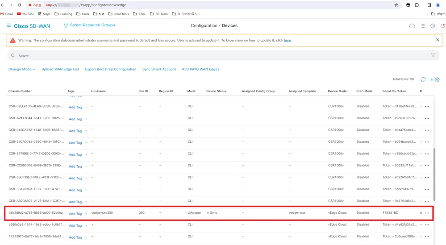Open browser side panel icon

[x=429, y=5]
